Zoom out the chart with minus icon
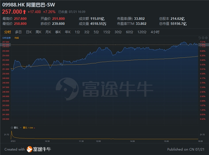The image size is (209, 155). (x=203, y=38)
